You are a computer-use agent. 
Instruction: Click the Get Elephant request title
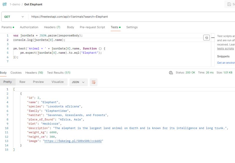[x=33, y=4]
